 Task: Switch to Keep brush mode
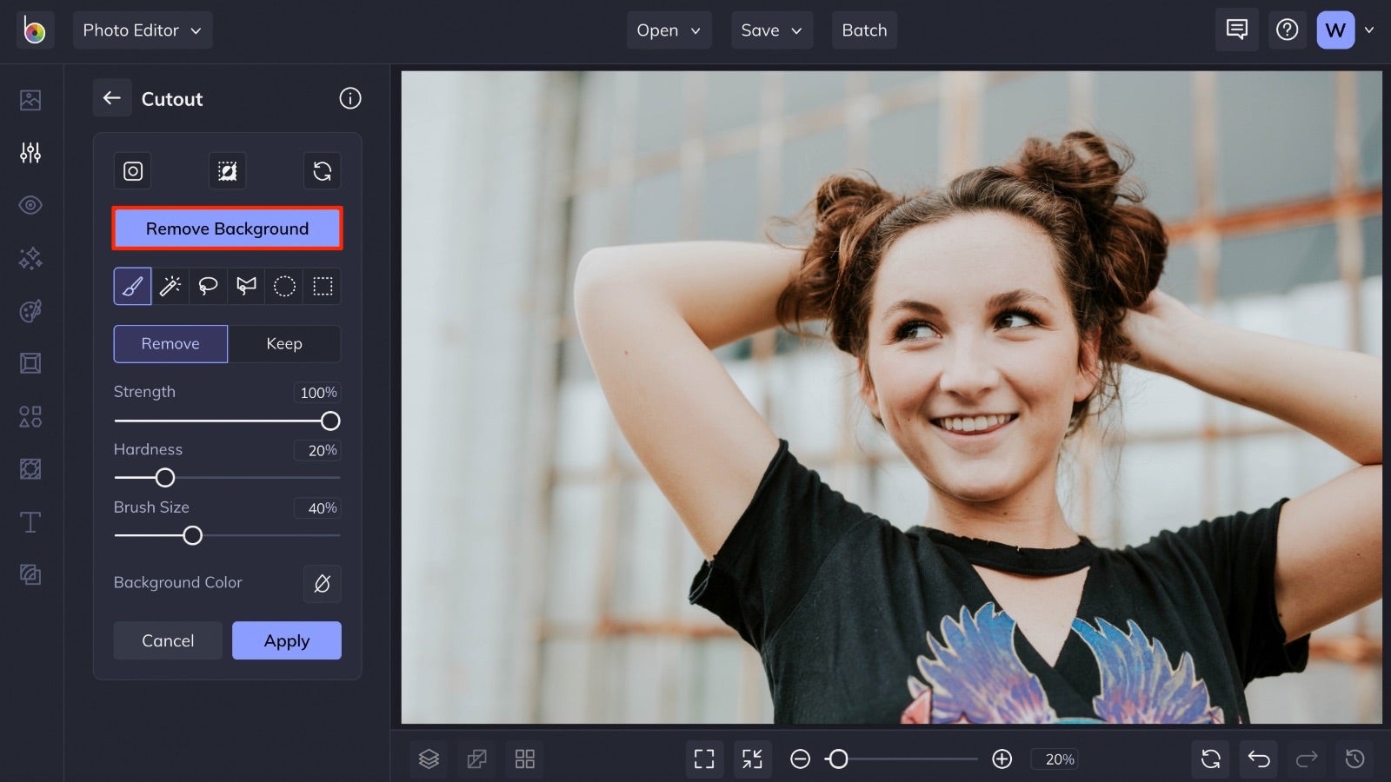284,343
